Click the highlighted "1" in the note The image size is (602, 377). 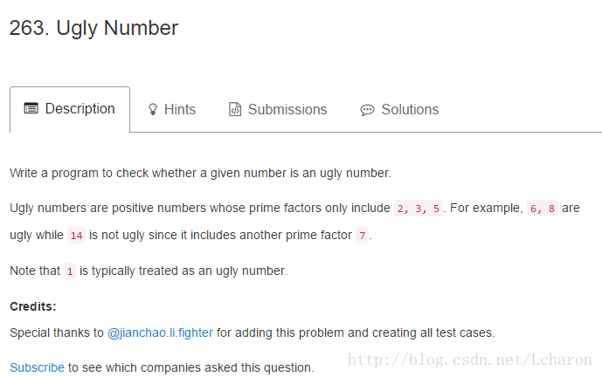click(x=70, y=271)
